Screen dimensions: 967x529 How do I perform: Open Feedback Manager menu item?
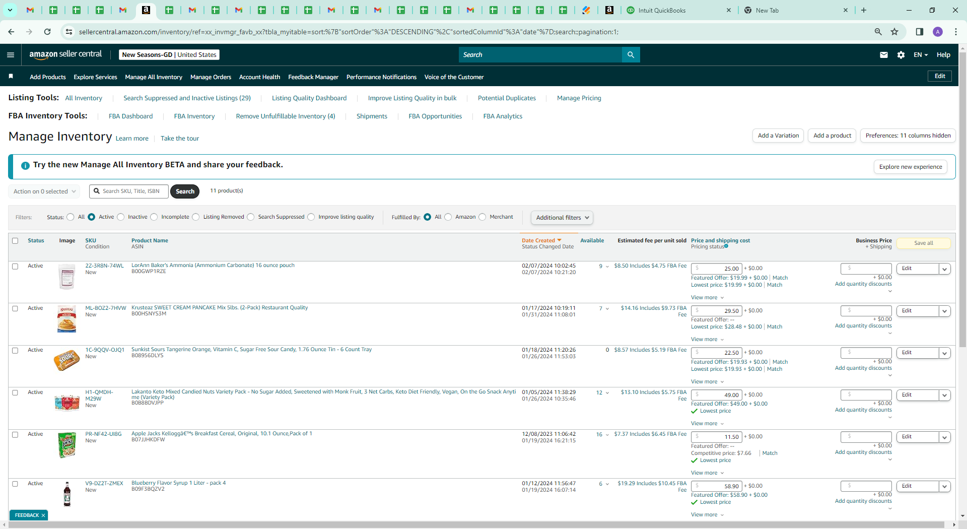click(313, 77)
